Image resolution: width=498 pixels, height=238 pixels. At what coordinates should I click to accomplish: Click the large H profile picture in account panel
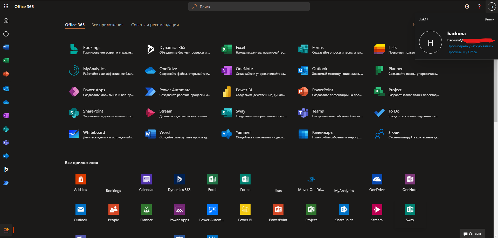click(431, 42)
